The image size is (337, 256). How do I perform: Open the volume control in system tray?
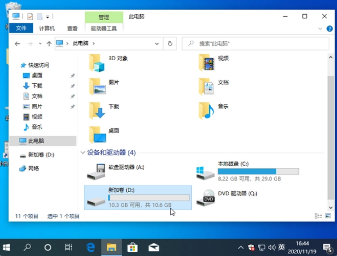click(272, 248)
